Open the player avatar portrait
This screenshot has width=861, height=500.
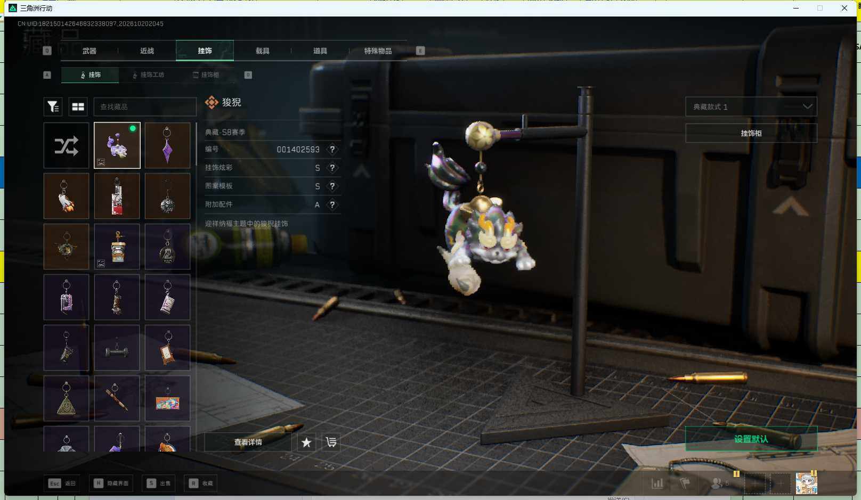pos(806,483)
